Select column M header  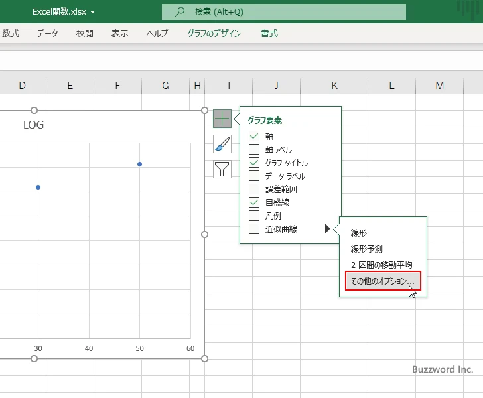click(x=440, y=86)
